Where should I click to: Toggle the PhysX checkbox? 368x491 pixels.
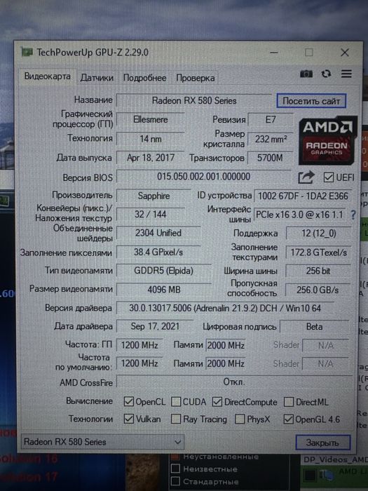pos(240,419)
